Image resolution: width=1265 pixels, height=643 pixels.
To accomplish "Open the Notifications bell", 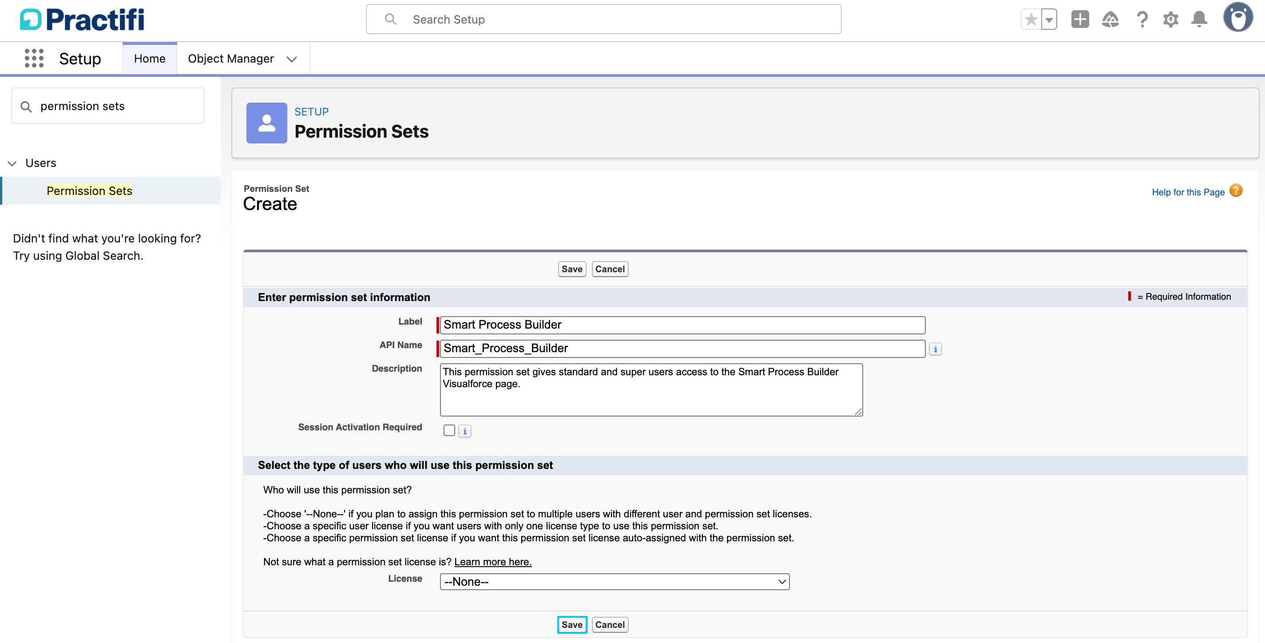I will pos(1199,20).
